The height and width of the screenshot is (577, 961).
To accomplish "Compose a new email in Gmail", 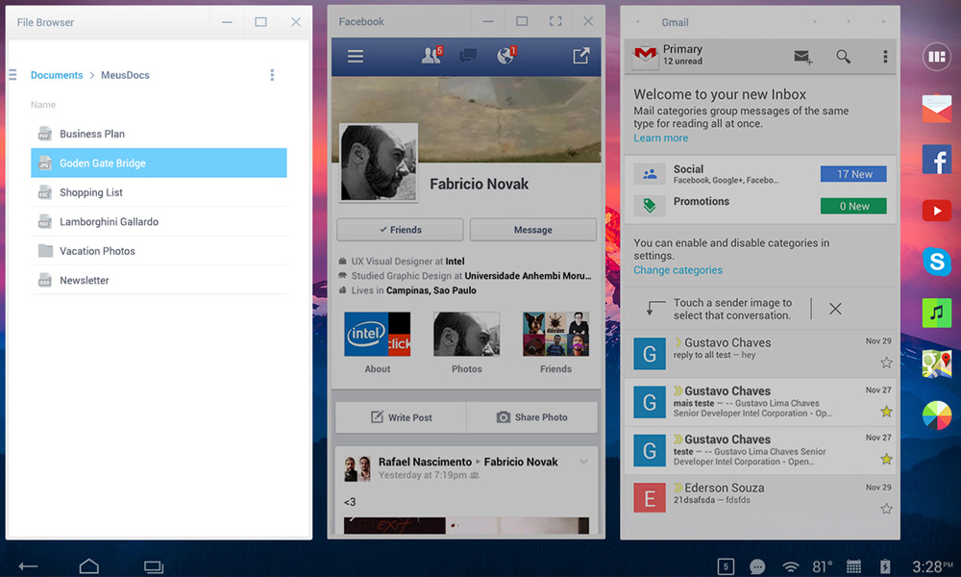I will [x=803, y=57].
